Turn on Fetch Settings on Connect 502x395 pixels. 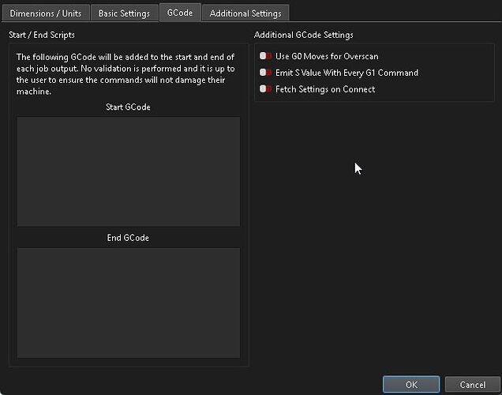pos(265,88)
